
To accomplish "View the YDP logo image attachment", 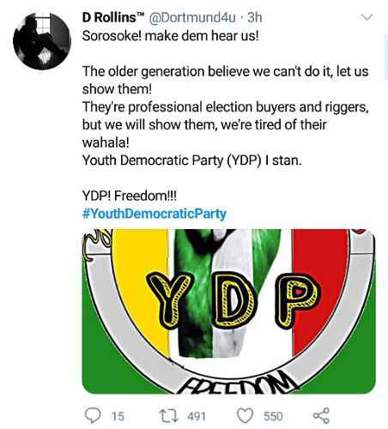I will click(x=228, y=311).
